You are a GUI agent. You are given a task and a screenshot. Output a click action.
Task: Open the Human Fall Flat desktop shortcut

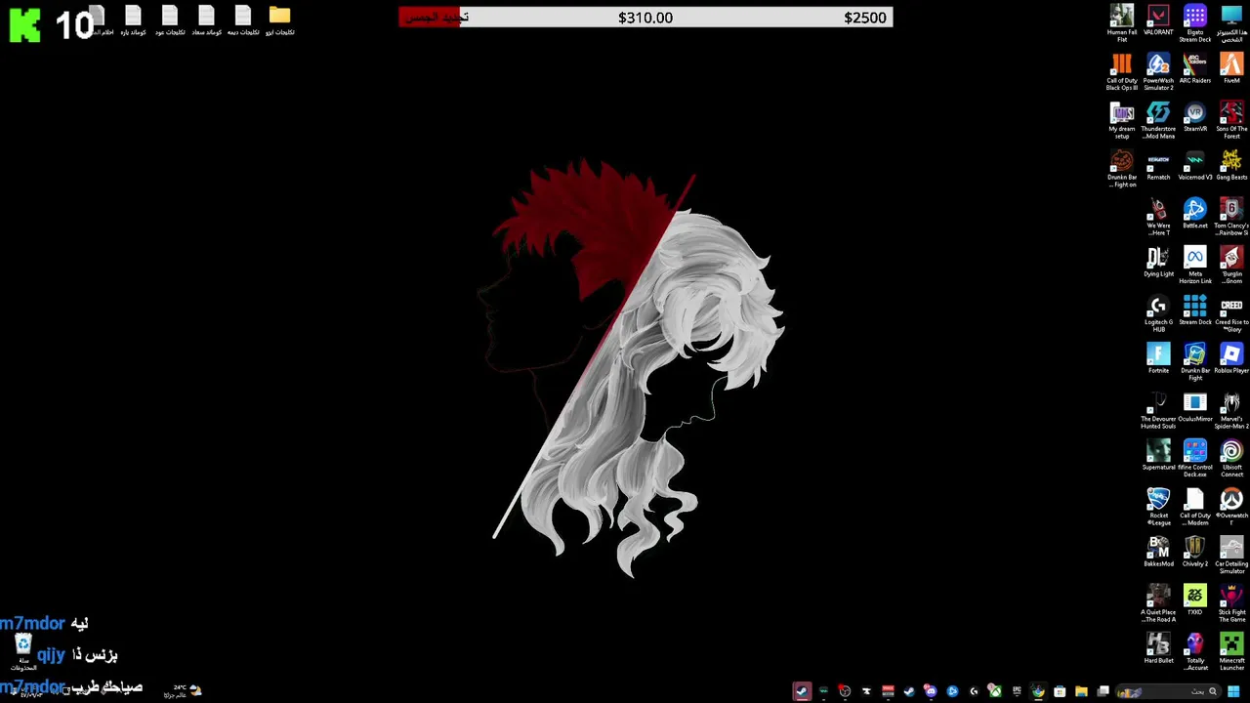click(x=1122, y=23)
